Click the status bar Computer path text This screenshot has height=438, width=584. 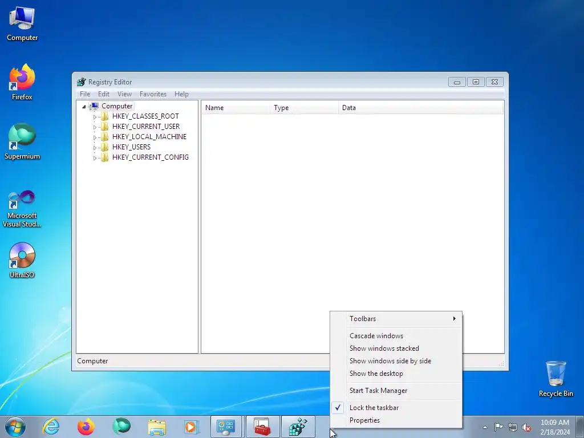[92, 361]
